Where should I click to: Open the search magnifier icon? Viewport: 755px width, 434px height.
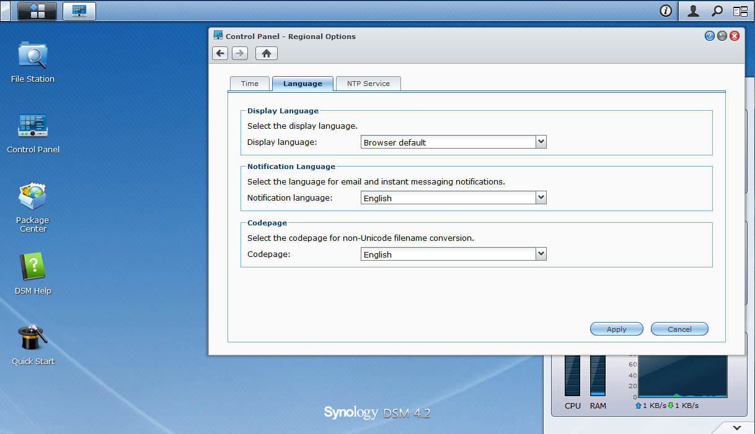pyautogui.click(x=717, y=11)
